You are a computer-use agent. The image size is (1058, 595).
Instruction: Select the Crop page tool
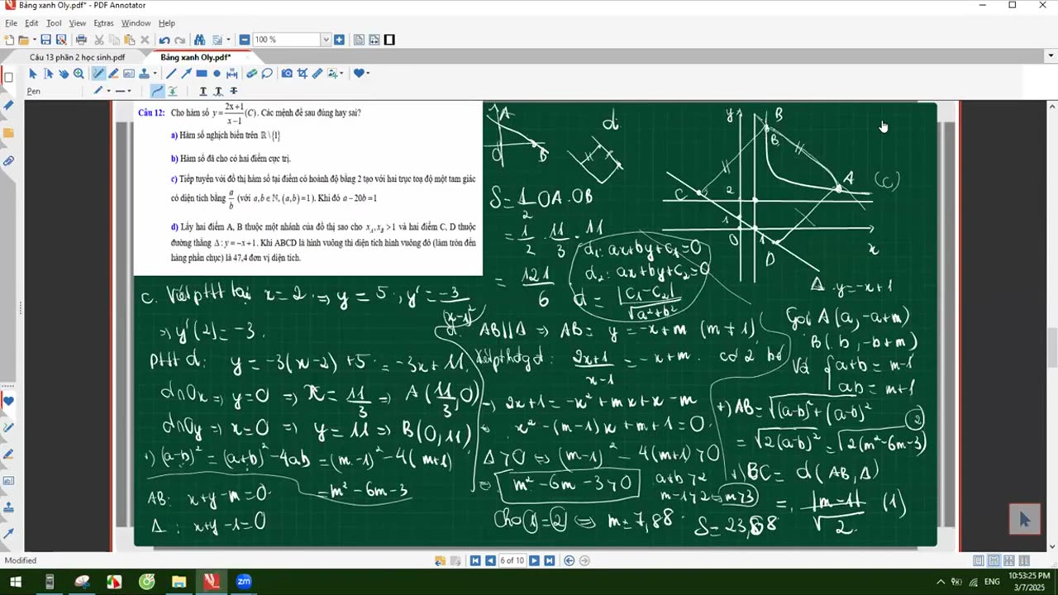pyautogui.click(x=302, y=74)
